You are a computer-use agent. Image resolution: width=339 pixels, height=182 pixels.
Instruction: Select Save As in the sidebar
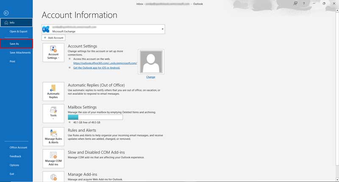click(17, 44)
